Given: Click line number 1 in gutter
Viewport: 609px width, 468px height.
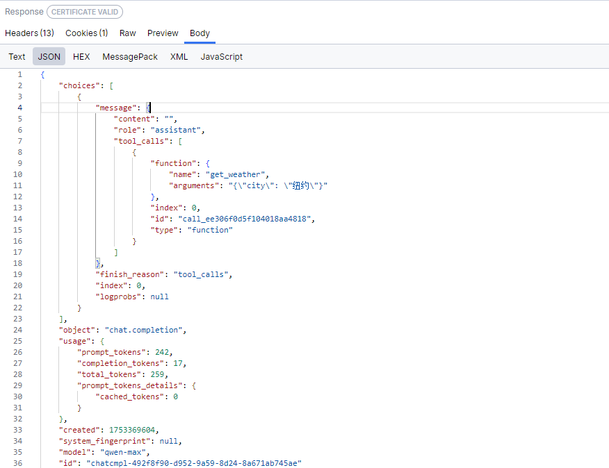Looking at the screenshot, I should [x=19, y=74].
